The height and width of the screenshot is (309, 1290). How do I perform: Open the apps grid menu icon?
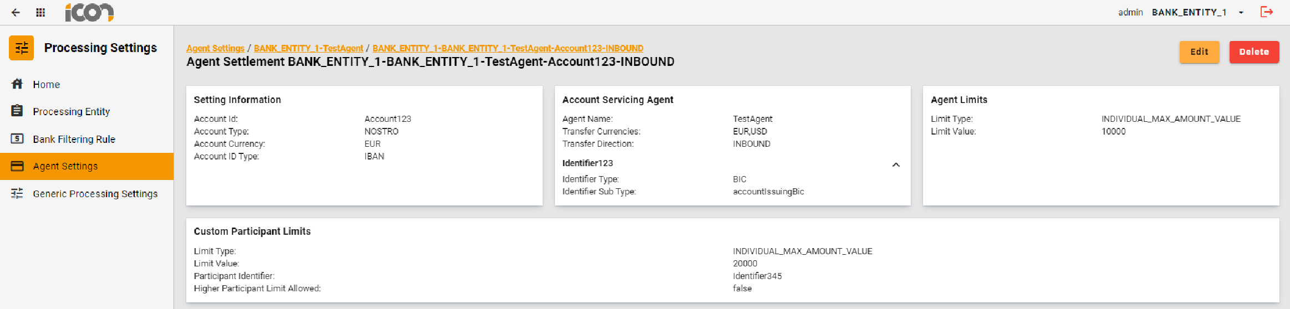click(x=40, y=12)
